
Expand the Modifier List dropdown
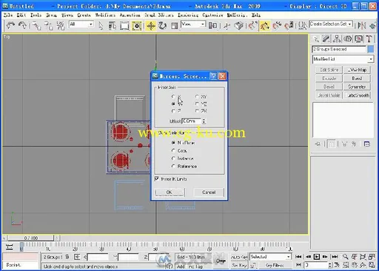tap(343, 59)
